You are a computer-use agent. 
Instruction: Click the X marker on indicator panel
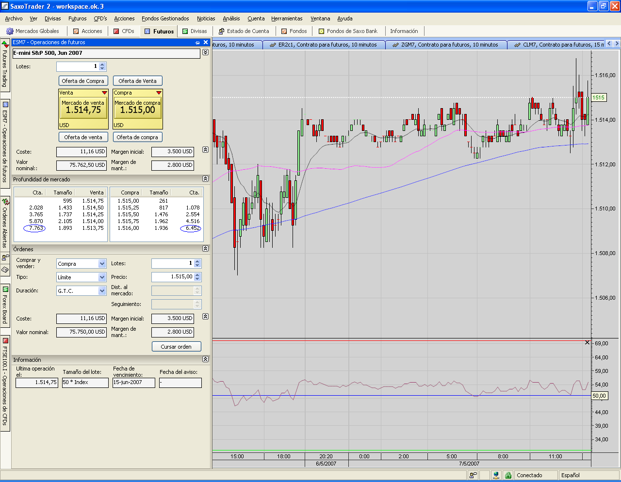[587, 342]
